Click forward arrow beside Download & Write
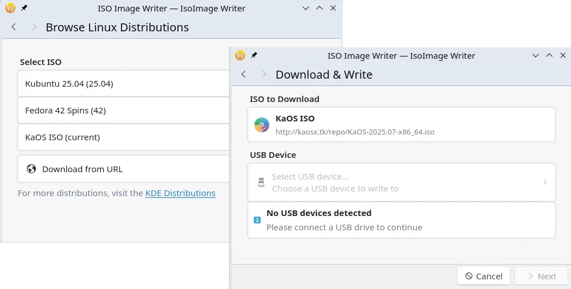Image resolution: width=571 pixels, height=289 pixels. click(x=264, y=75)
